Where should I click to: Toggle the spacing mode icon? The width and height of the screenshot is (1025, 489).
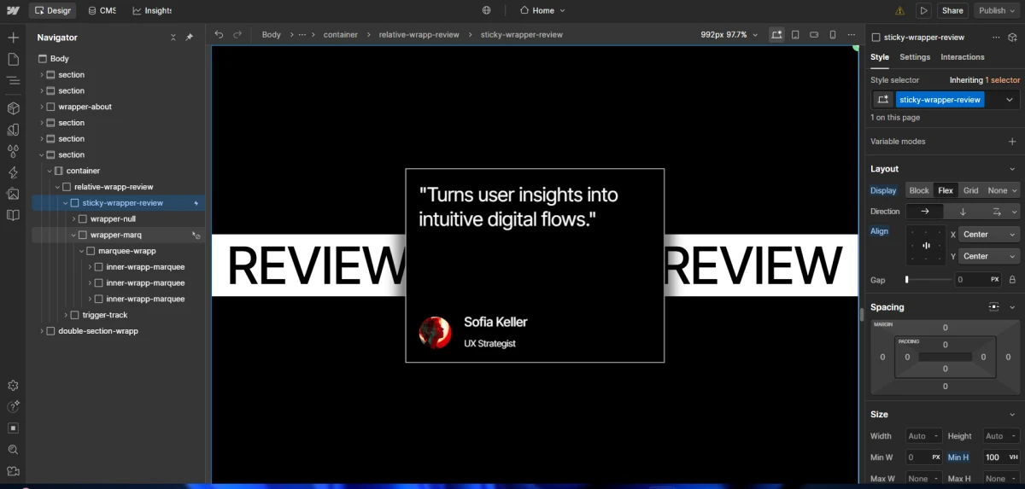coord(993,307)
